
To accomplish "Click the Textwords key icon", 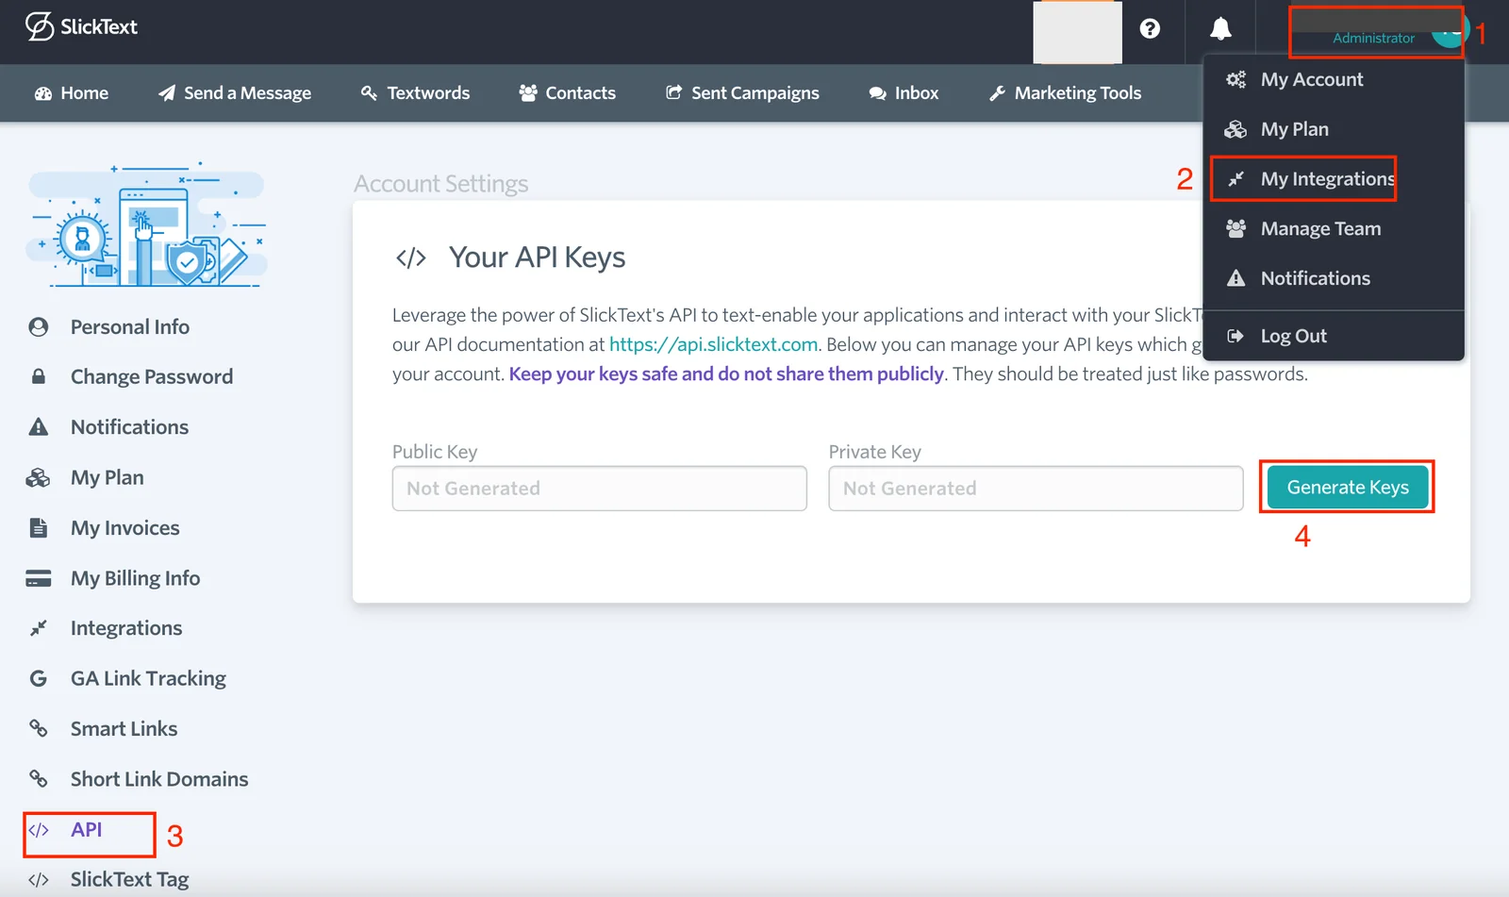I will click(x=369, y=93).
